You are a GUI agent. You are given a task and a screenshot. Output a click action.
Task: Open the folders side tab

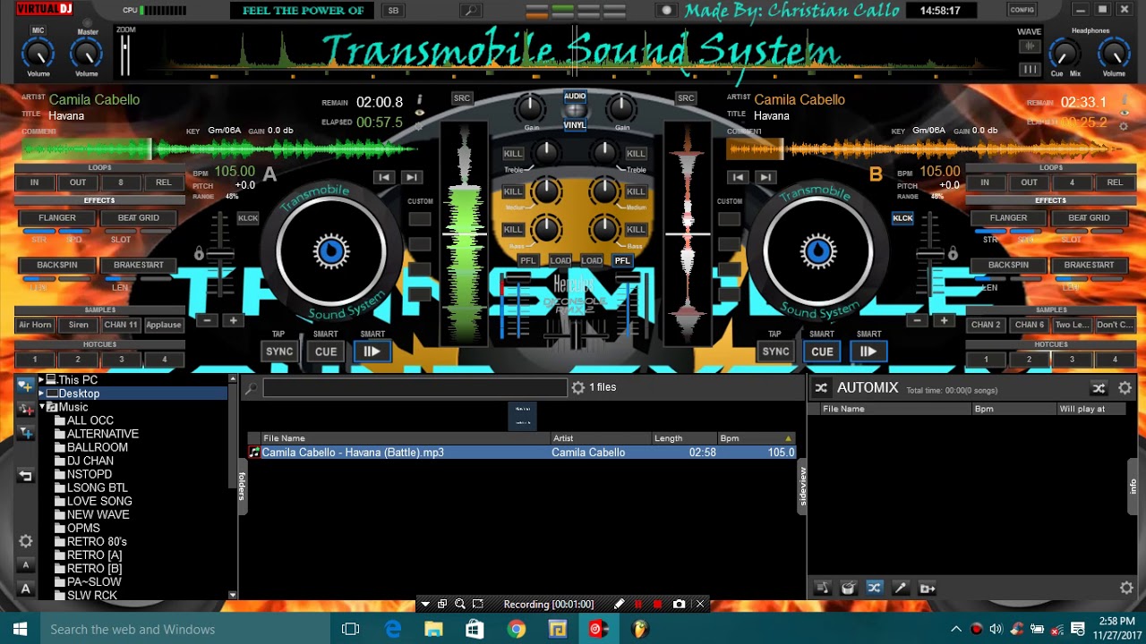tap(242, 487)
